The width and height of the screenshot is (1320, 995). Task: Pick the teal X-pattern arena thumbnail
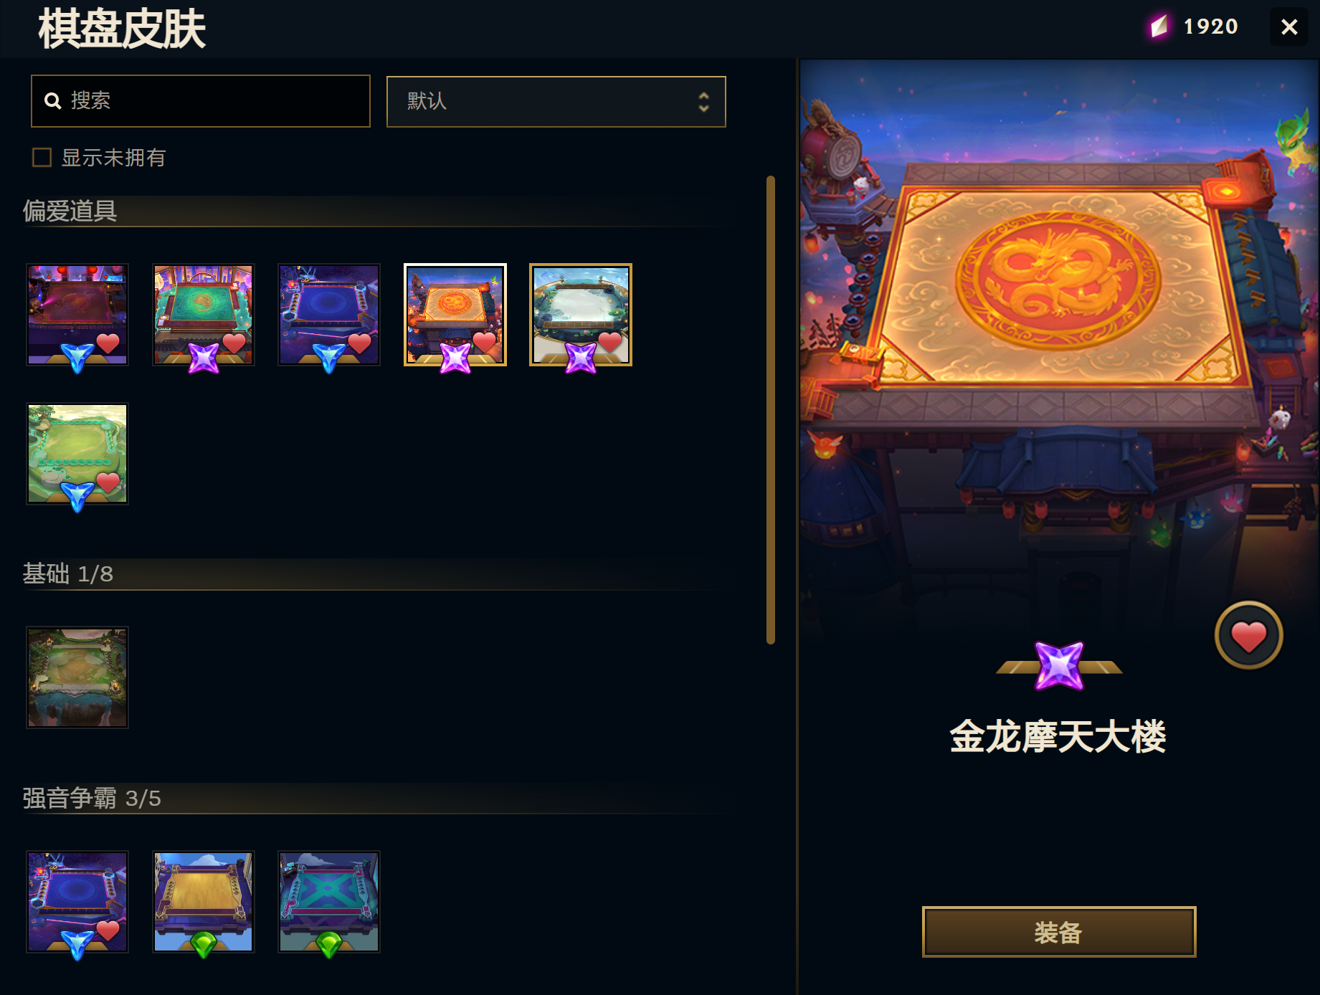(x=329, y=902)
